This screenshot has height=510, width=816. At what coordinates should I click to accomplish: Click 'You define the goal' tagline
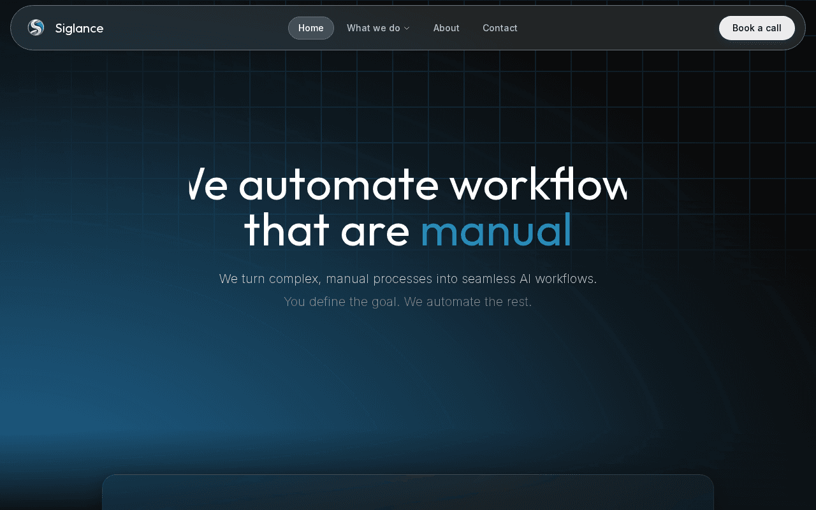pyautogui.click(x=408, y=302)
